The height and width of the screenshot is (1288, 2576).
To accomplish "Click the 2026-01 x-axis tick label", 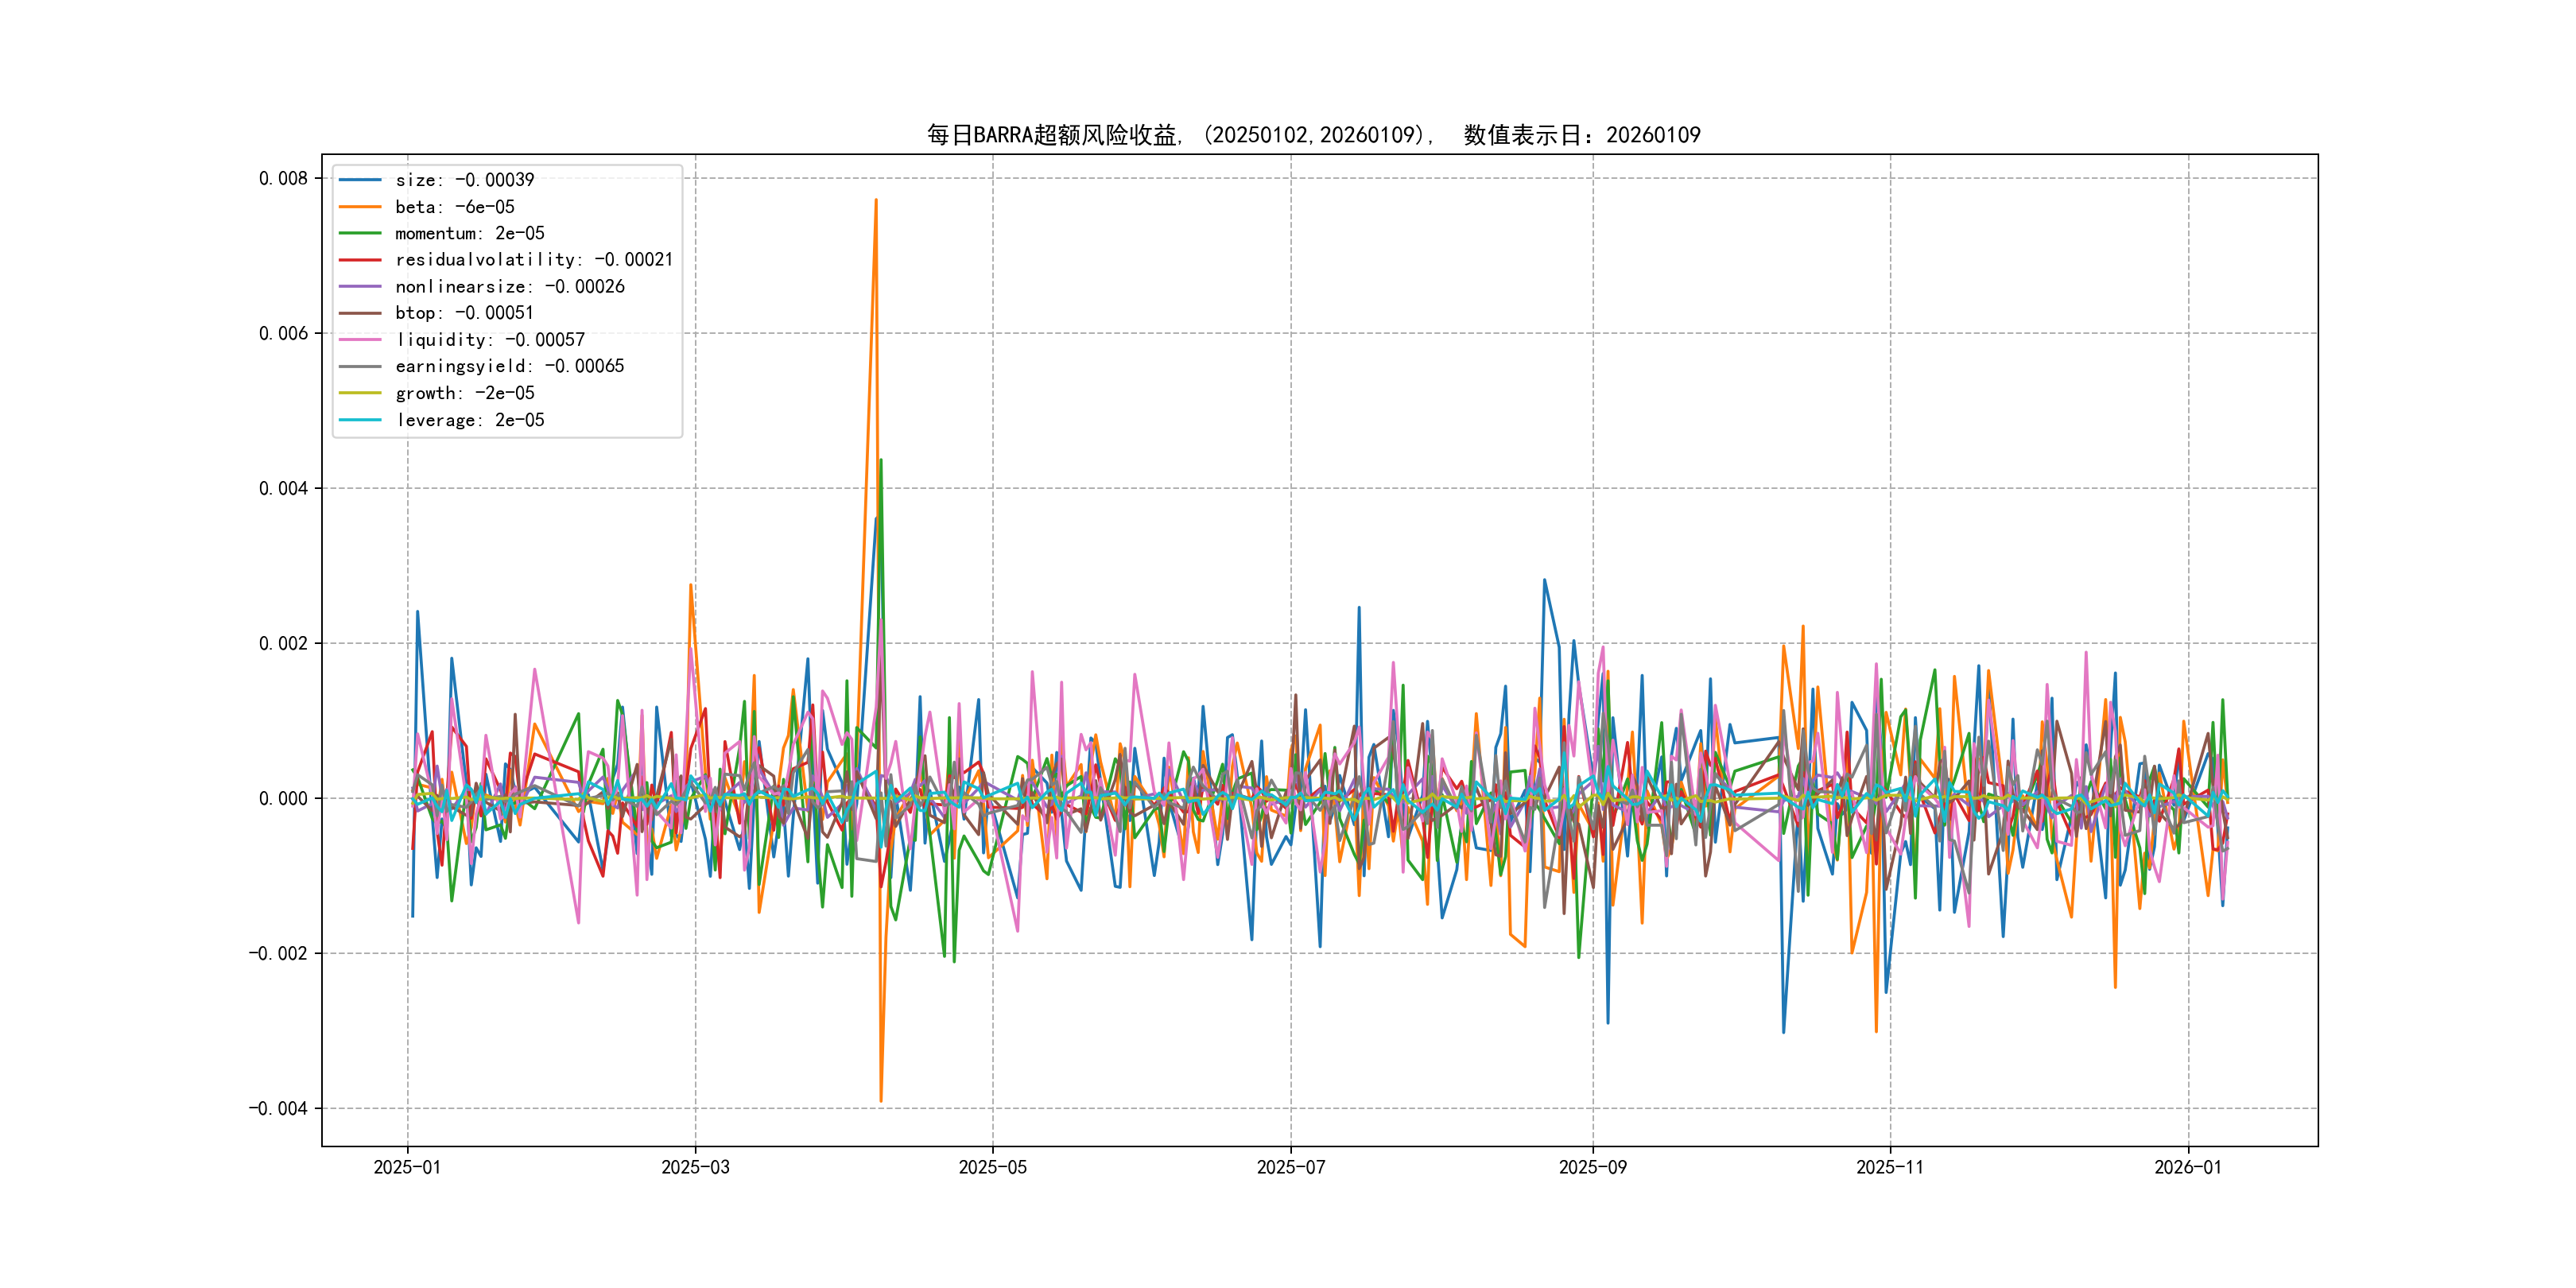I will (x=2188, y=1167).
